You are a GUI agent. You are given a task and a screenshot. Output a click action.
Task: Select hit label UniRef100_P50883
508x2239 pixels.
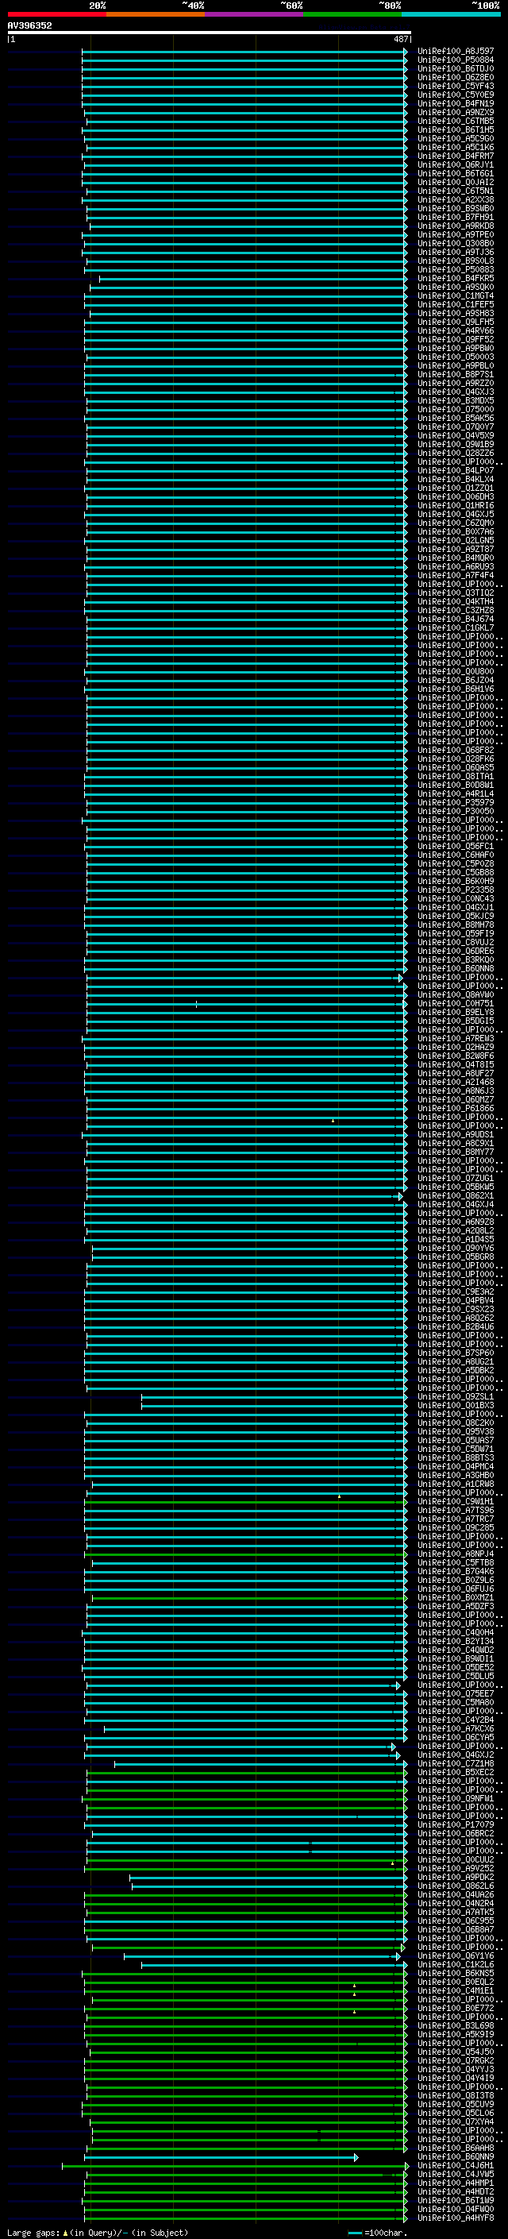[x=455, y=269]
